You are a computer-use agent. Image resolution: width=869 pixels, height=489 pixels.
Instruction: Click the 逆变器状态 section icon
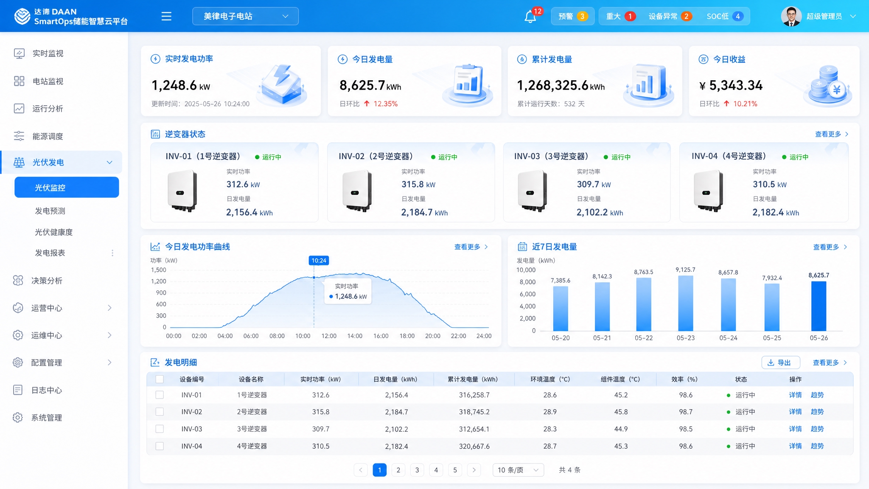(x=155, y=134)
